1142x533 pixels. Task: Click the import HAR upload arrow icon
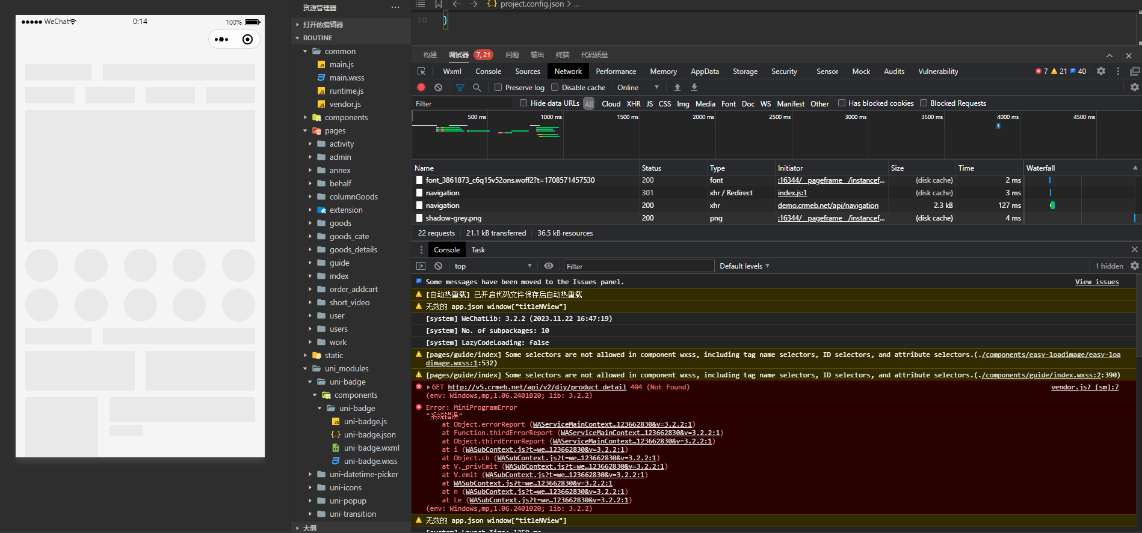(677, 87)
